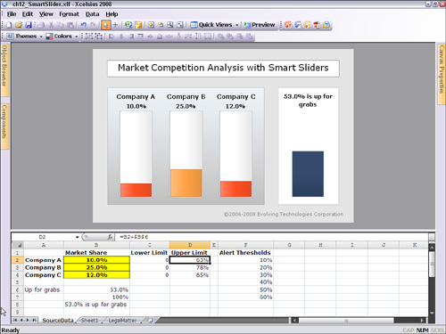Click the Quick Views button
This screenshot has width=446, height=334.
click(x=211, y=25)
